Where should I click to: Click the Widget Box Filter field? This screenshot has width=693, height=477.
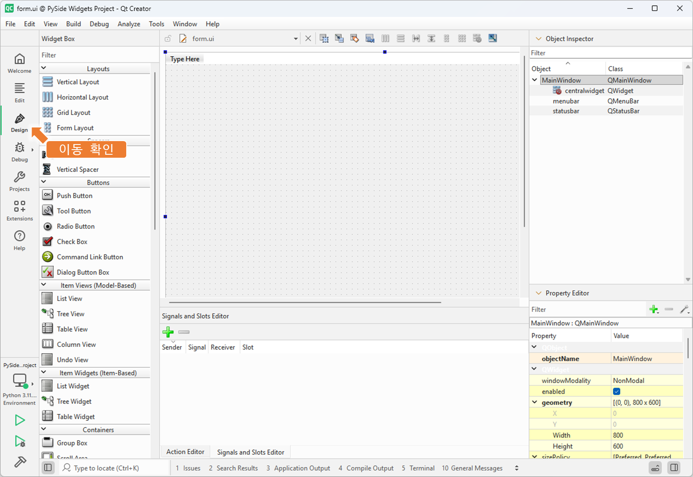pos(99,55)
